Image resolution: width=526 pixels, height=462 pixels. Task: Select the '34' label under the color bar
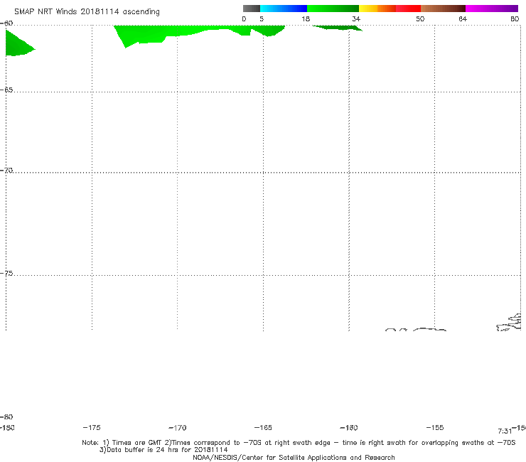coord(356,18)
